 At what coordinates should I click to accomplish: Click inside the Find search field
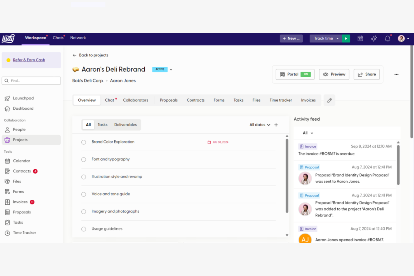[31, 81]
